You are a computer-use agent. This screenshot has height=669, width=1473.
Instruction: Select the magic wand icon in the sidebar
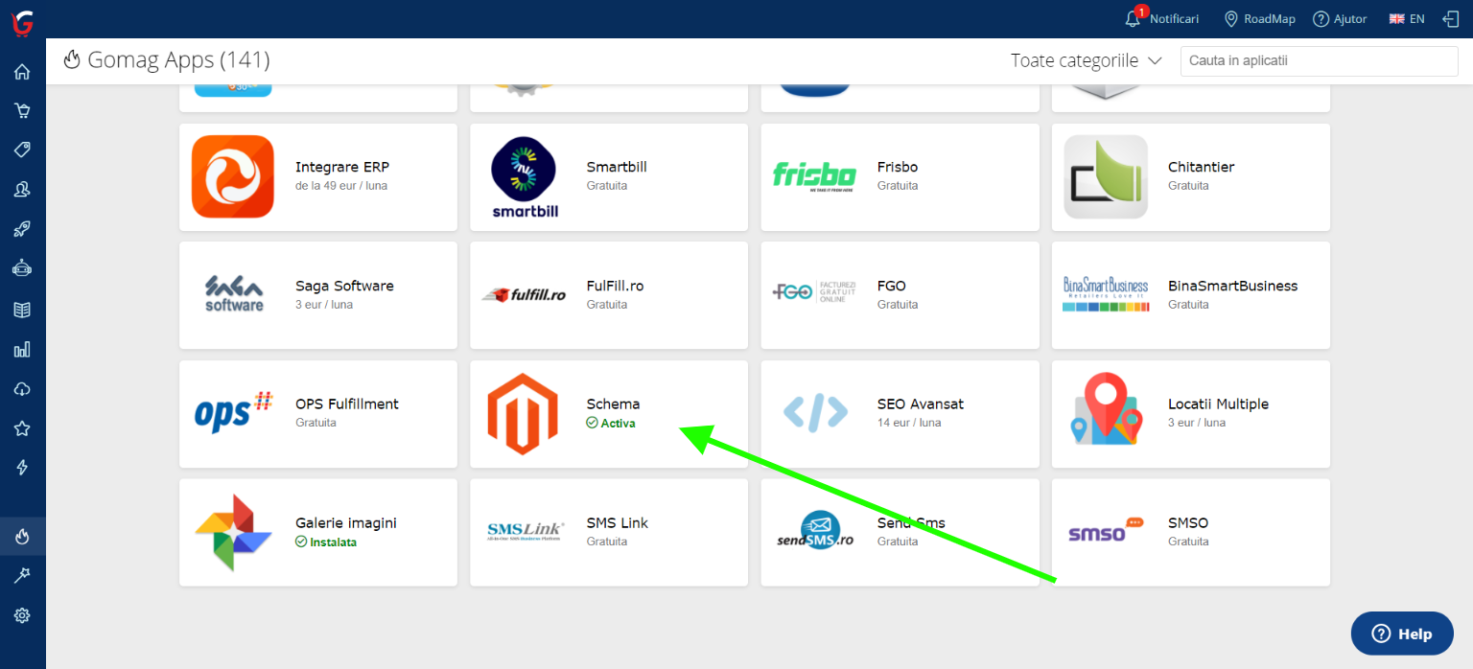pyautogui.click(x=22, y=575)
